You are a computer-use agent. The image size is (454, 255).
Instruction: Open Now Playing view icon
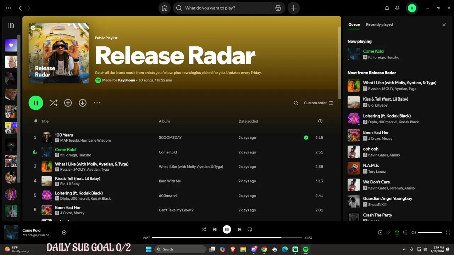click(380, 233)
